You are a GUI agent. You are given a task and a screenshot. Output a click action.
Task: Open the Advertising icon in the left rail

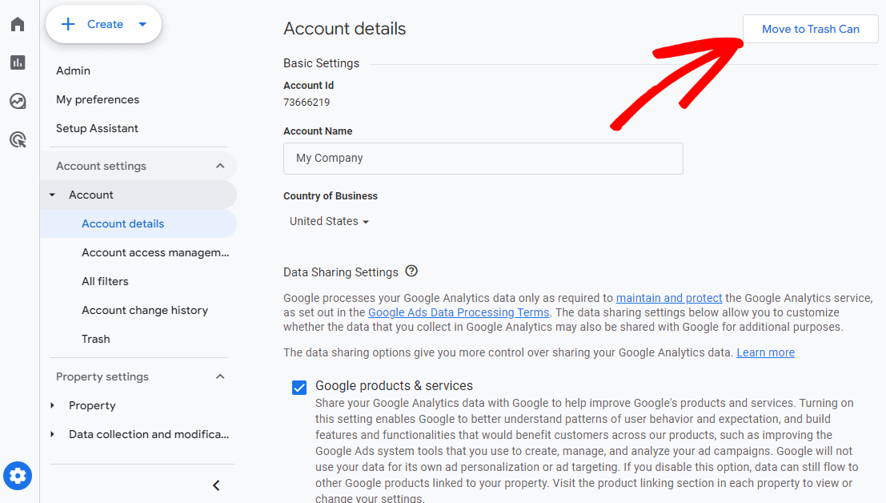[x=18, y=139]
